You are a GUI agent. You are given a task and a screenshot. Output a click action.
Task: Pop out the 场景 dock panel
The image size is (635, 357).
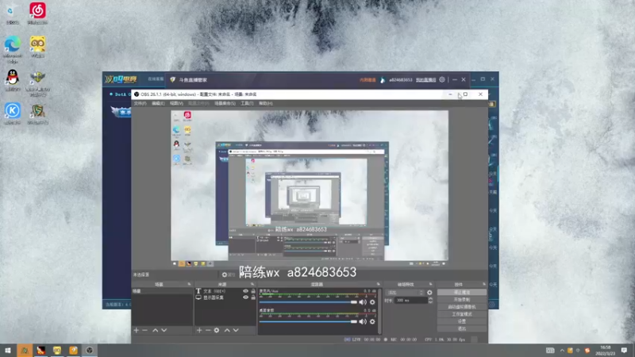coord(189,284)
